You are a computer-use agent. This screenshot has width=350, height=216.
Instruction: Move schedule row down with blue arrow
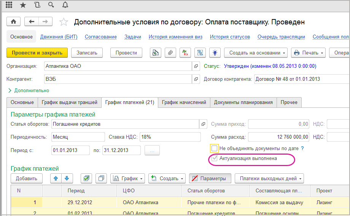click(x=67, y=178)
